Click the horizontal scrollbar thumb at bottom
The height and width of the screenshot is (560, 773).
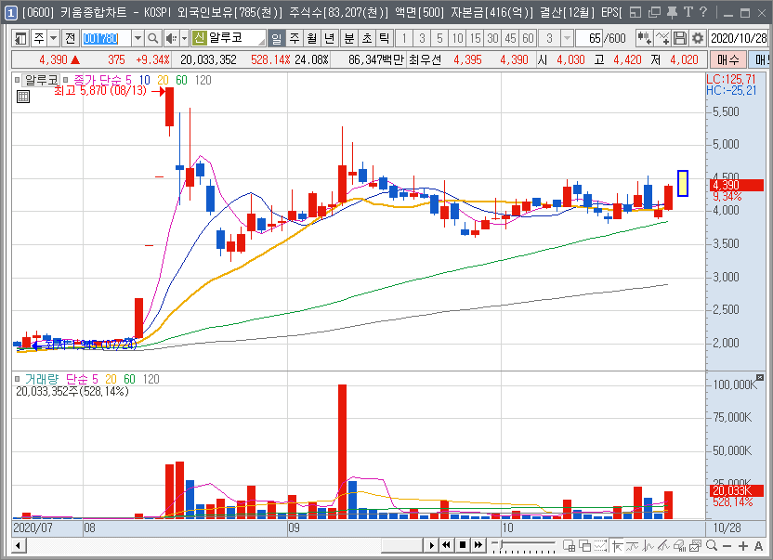click(x=401, y=545)
